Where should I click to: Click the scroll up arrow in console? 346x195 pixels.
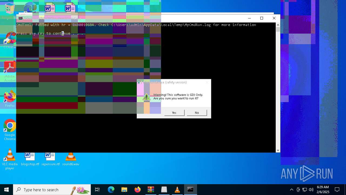(278, 25)
